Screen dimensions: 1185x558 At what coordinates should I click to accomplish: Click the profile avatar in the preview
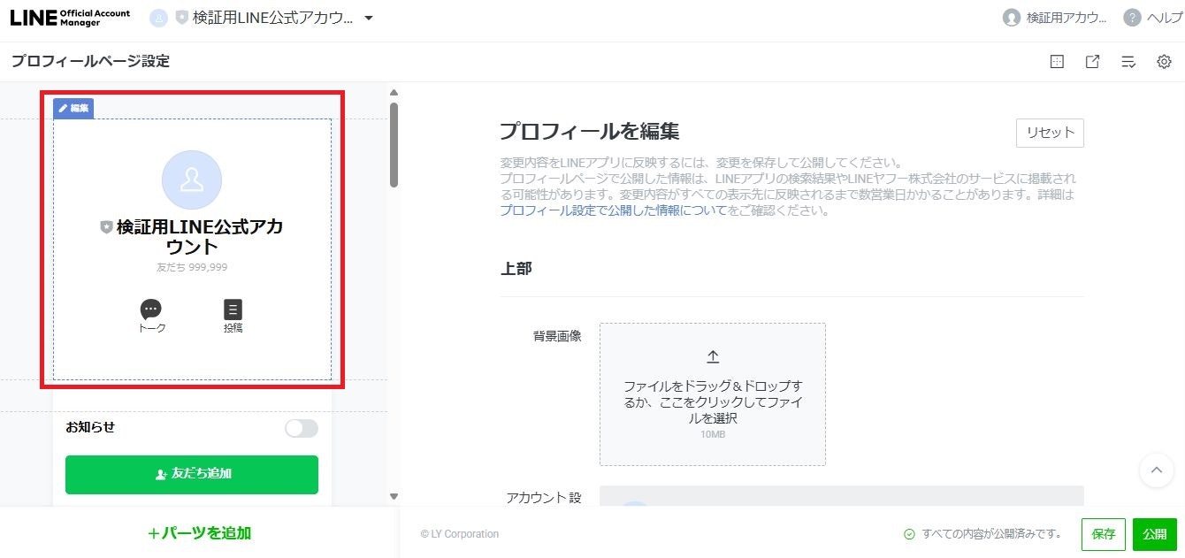coord(192,180)
